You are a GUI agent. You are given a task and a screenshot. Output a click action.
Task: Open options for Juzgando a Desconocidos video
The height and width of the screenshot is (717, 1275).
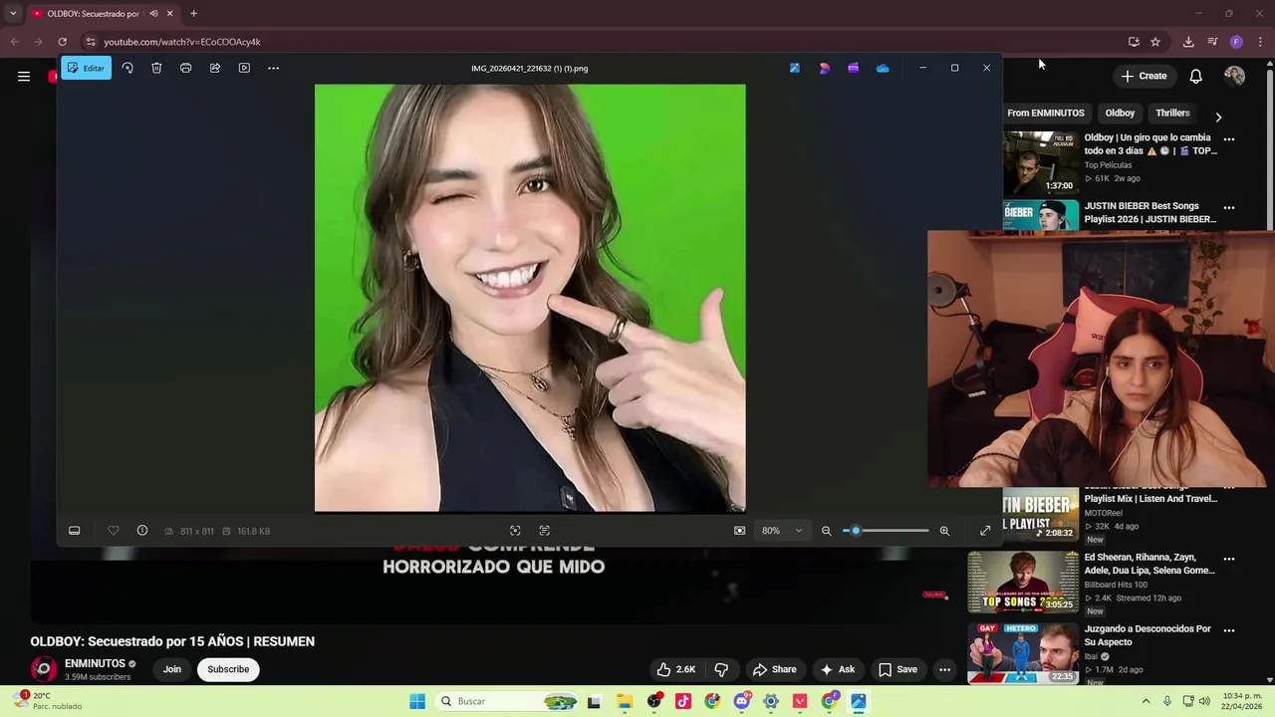(1229, 630)
